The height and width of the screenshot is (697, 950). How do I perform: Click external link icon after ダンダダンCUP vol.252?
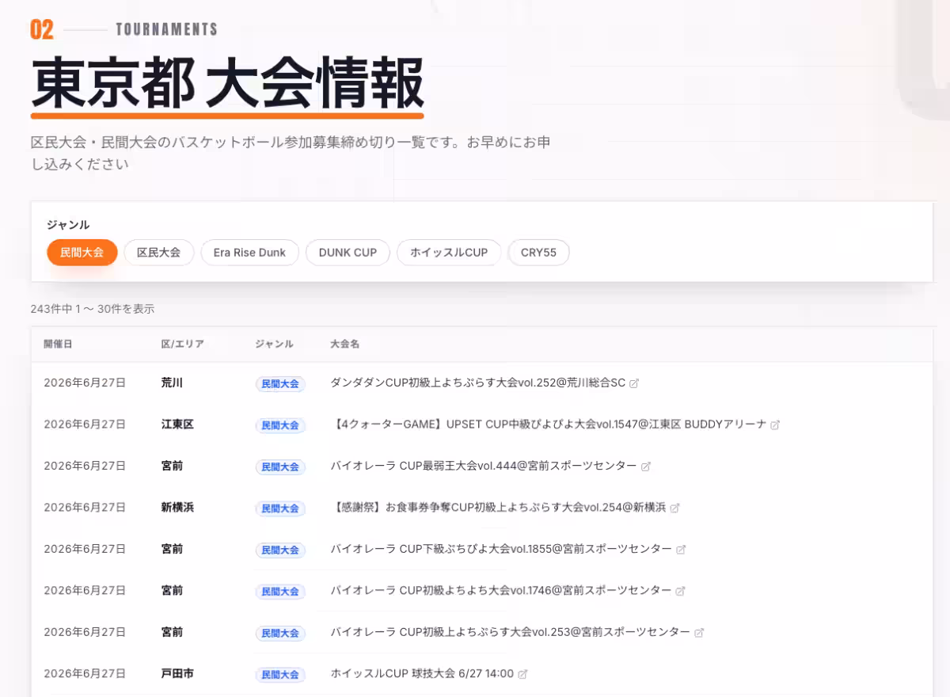coord(634,383)
